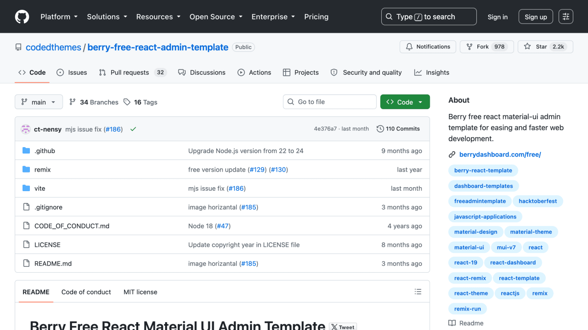Viewport: 588px width, 330px height.
Task: Click the folder icon for remix
Action: pos(26,170)
